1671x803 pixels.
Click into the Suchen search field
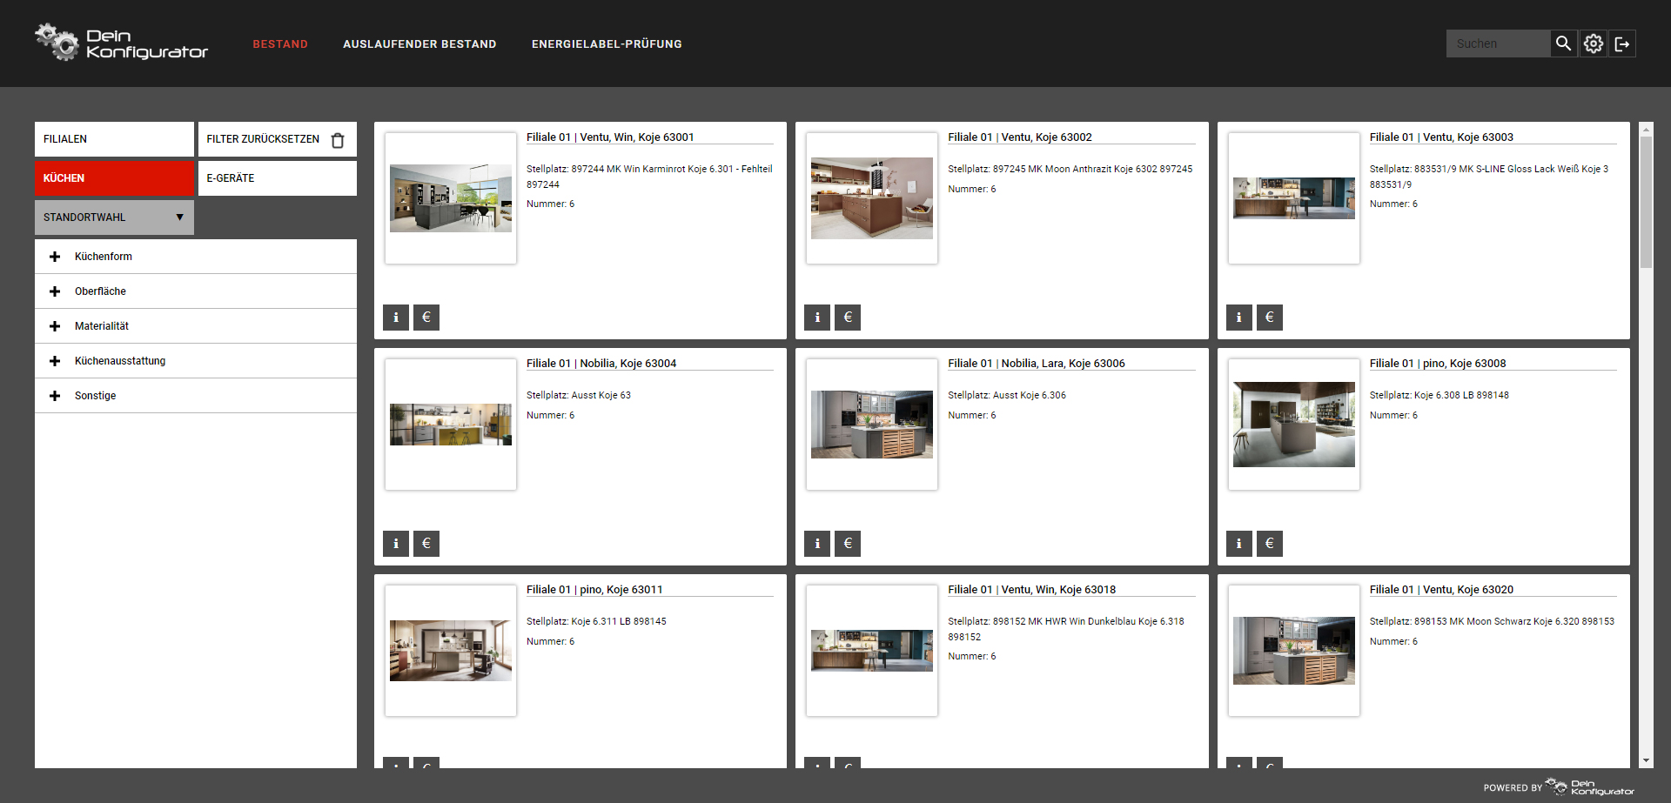(1497, 43)
